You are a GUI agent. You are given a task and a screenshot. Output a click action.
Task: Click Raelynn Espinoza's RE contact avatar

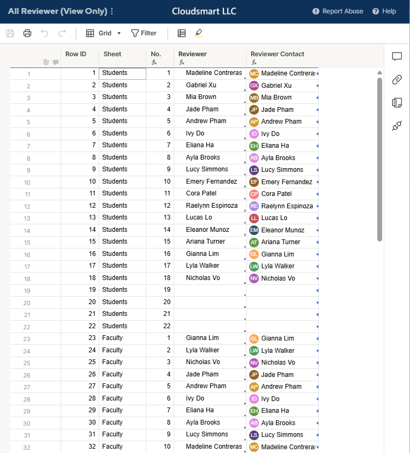pyautogui.click(x=254, y=206)
